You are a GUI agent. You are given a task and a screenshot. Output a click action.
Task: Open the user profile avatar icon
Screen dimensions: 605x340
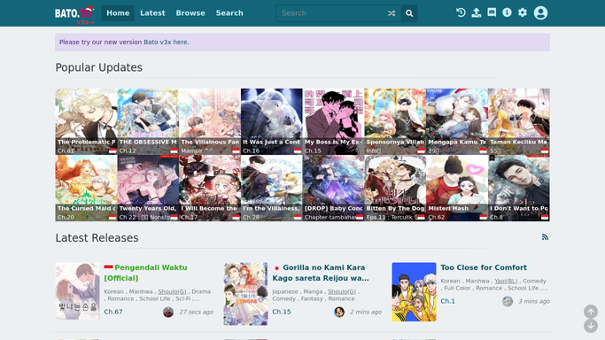point(540,12)
